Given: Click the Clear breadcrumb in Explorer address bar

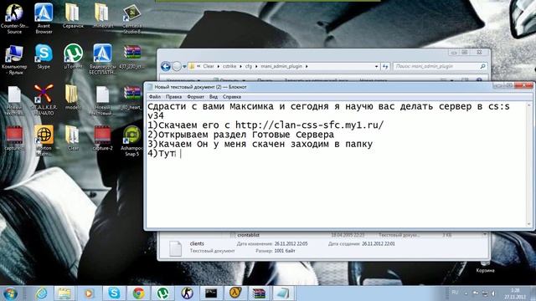Looking at the screenshot, I should pos(209,66).
